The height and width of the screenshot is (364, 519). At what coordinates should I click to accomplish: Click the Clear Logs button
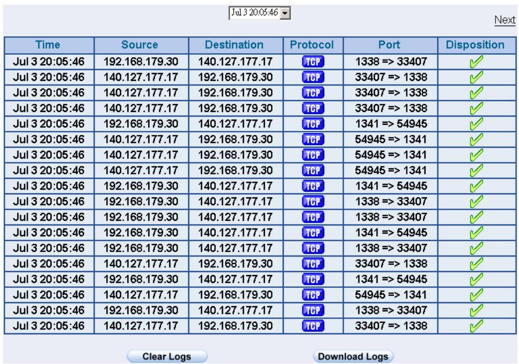(x=167, y=356)
